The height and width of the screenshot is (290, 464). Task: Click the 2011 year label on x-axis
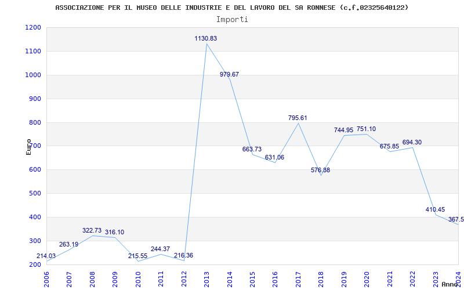pos(161,279)
